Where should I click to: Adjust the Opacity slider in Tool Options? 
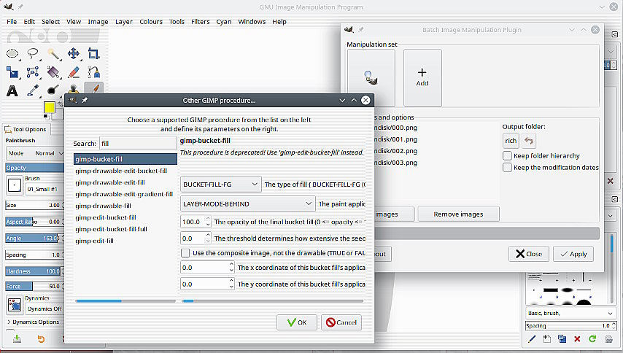(34, 168)
